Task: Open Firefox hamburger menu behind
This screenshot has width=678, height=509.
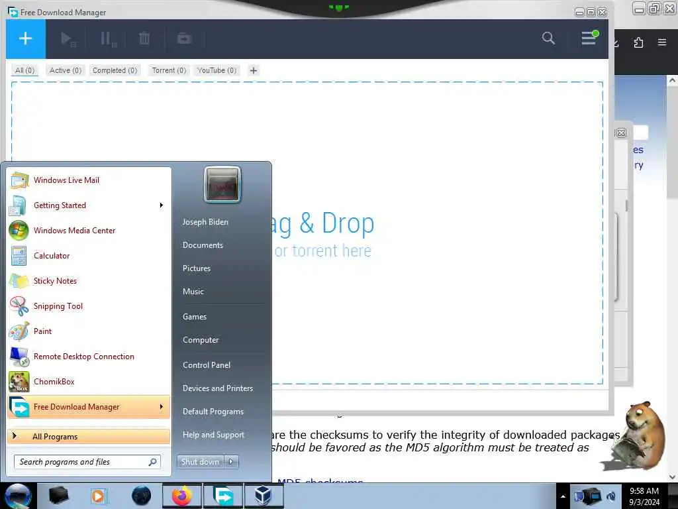Action: [x=662, y=42]
